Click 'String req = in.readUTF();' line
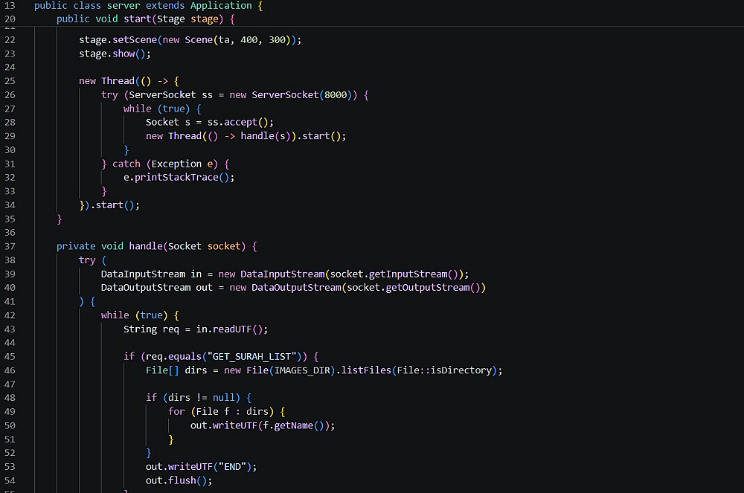Viewport: 744px width, 493px height. point(196,329)
